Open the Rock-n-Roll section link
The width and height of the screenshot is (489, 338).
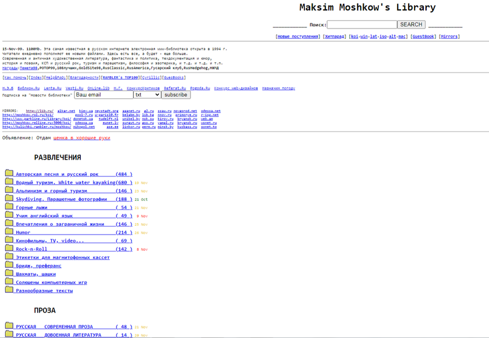tap(74, 249)
